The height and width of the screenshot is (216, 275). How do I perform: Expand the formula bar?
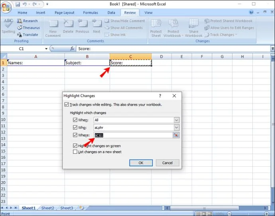coord(273,48)
